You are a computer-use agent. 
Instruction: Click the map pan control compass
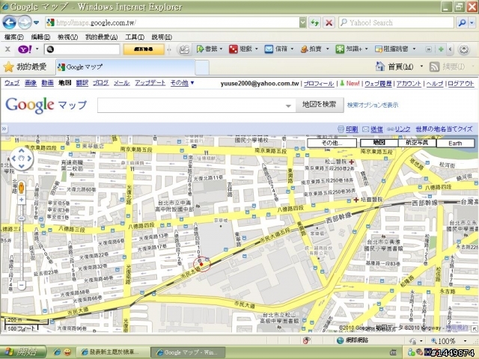(x=21, y=159)
